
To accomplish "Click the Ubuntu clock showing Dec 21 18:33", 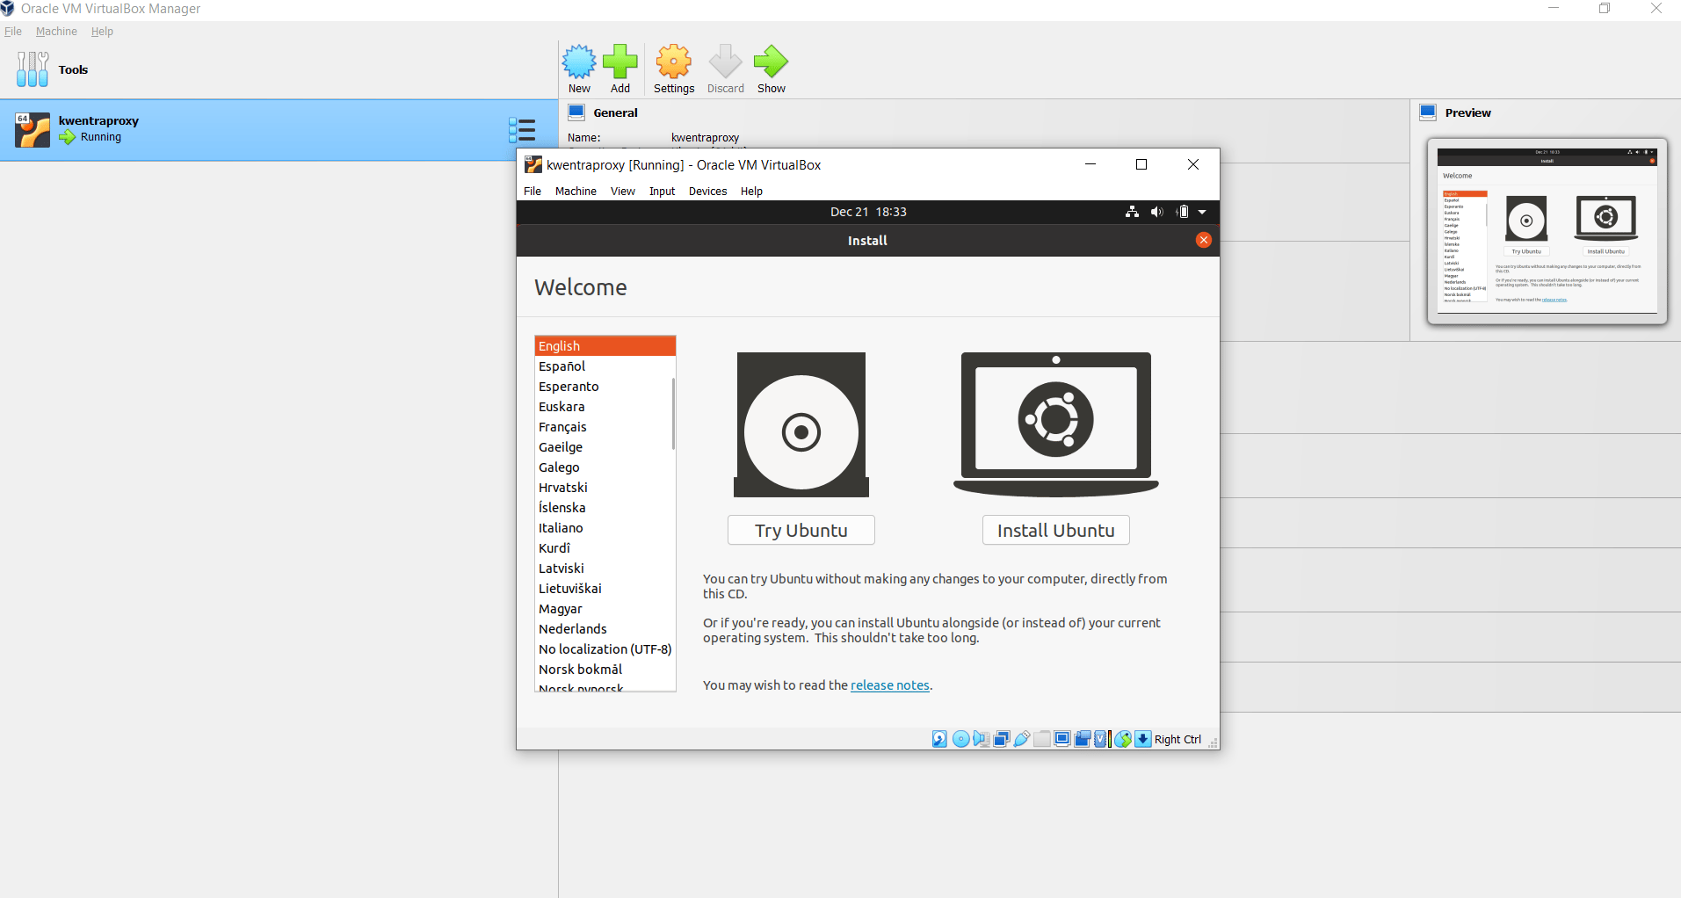I will pos(868,212).
